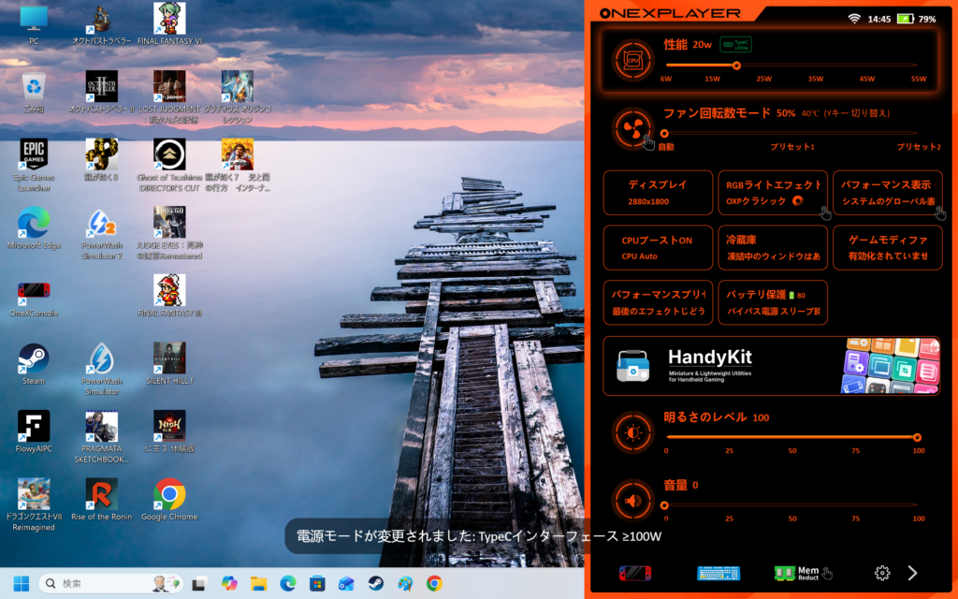Click the 音量 volume slider track at 50
958x599 pixels.
click(791, 505)
